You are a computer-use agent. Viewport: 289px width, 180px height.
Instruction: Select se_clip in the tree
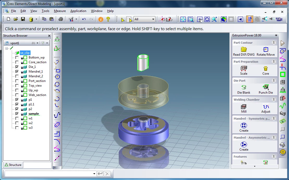[25, 53]
